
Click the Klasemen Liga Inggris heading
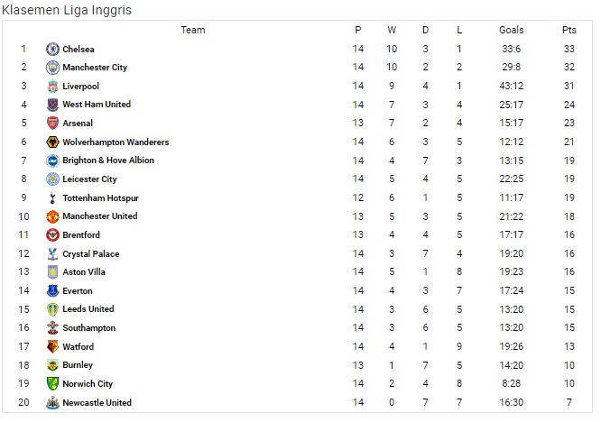pos(67,10)
